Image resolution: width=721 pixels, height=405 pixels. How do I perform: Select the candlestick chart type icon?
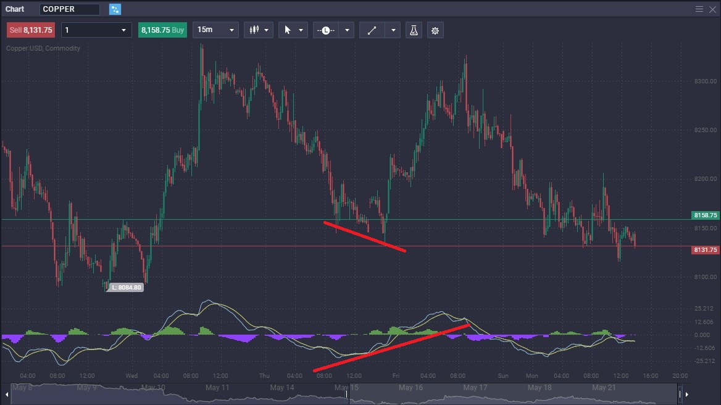[x=256, y=30]
